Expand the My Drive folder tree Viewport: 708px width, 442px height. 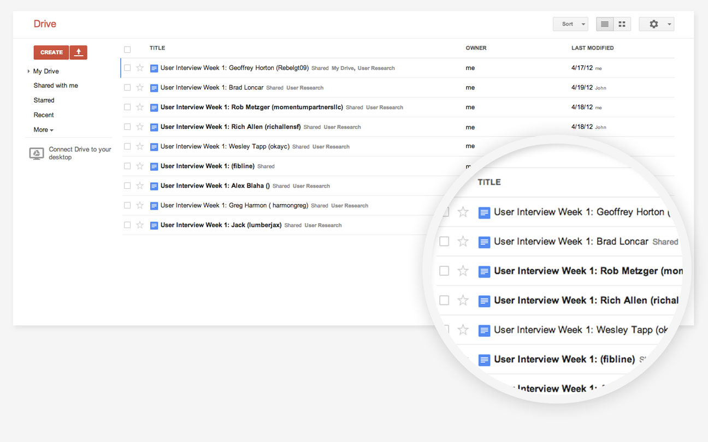coord(28,71)
